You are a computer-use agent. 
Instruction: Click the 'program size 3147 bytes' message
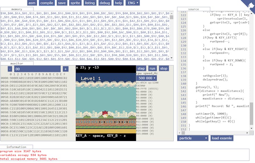pos(21,151)
